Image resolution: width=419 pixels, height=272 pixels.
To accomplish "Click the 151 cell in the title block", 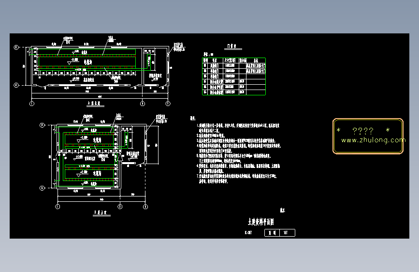I will [287, 233].
